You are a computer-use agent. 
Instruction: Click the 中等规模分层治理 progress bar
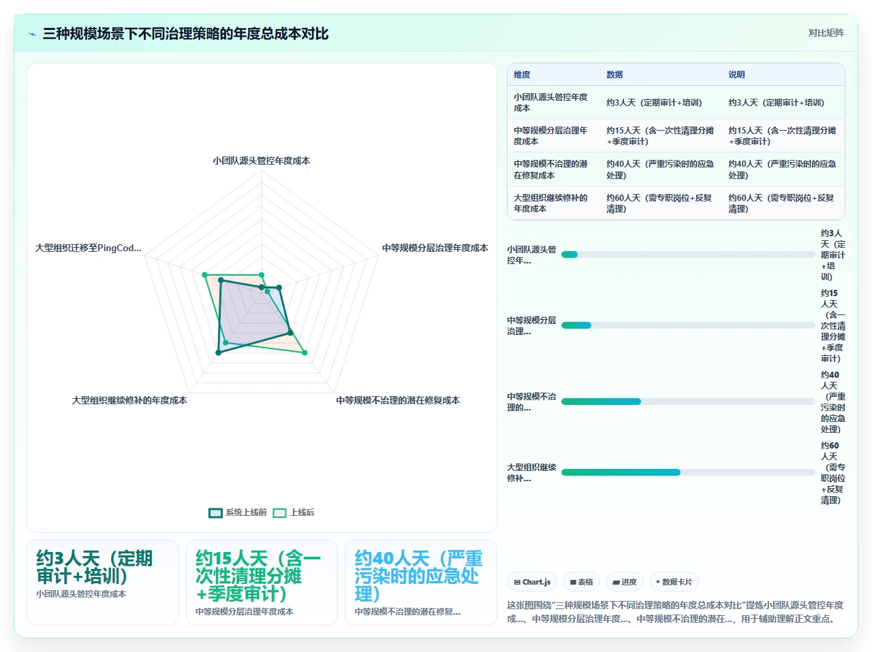pos(688,325)
